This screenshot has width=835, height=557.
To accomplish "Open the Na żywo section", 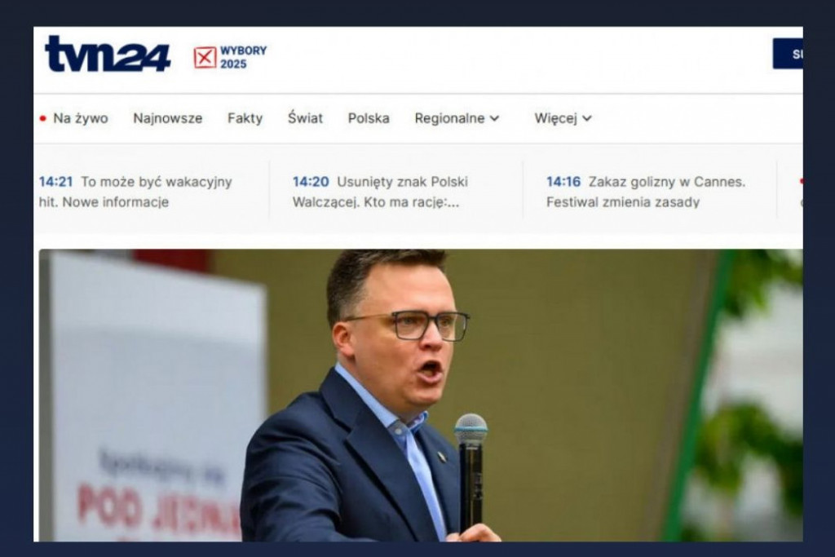I will point(81,118).
